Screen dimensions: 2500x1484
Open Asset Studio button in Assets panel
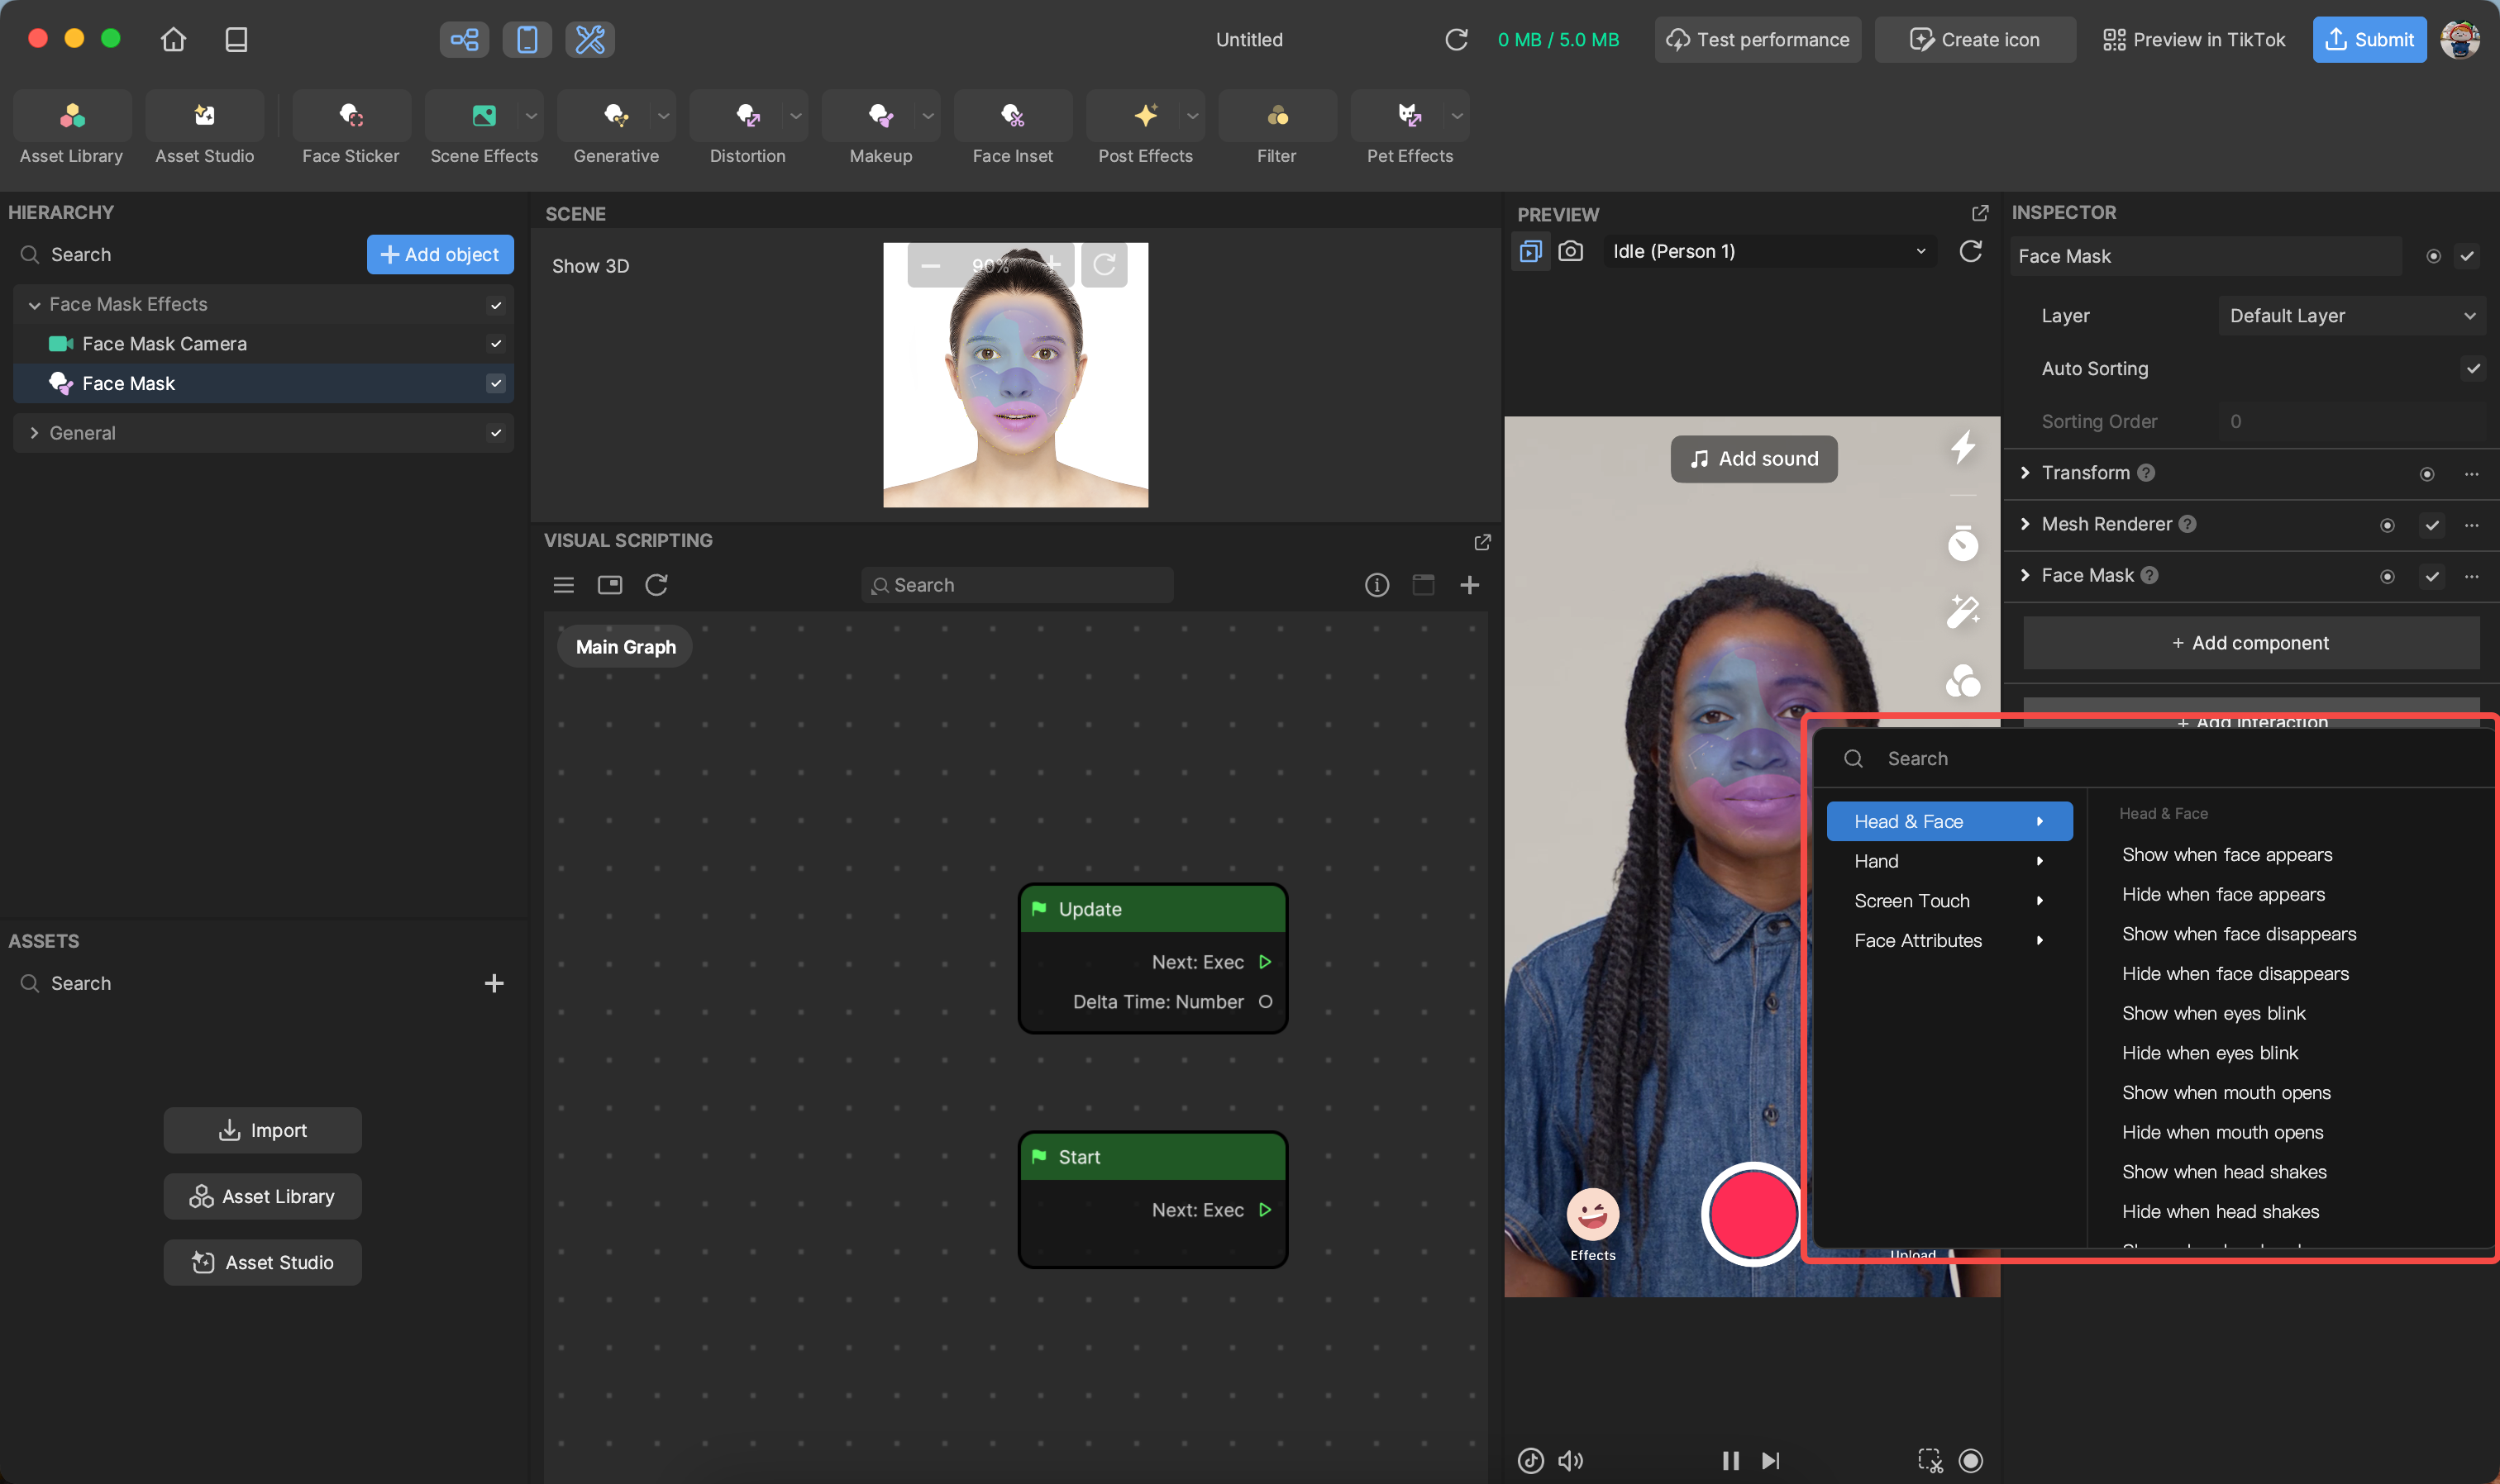point(263,1263)
